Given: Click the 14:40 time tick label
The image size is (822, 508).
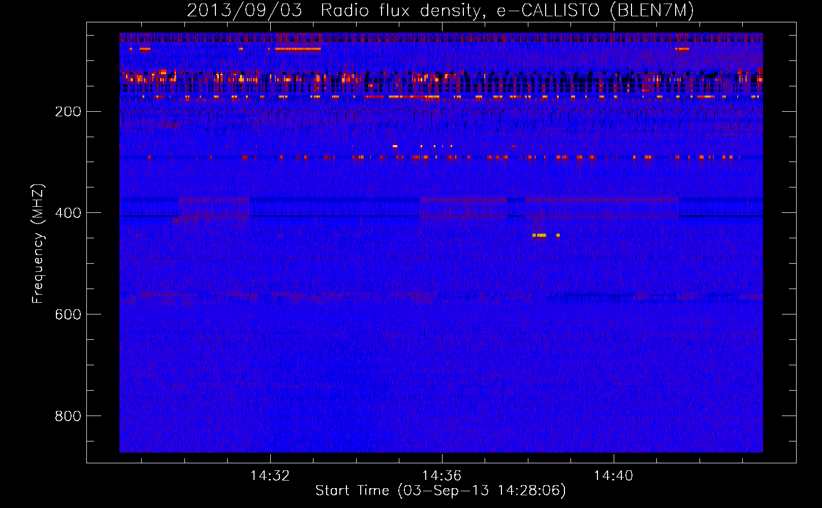Looking at the screenshot, I should pyautogui.click(x=614, y=475).
